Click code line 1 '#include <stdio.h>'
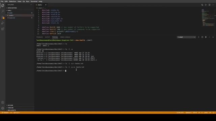The image size is (216, 121). [x=51, y=10]
